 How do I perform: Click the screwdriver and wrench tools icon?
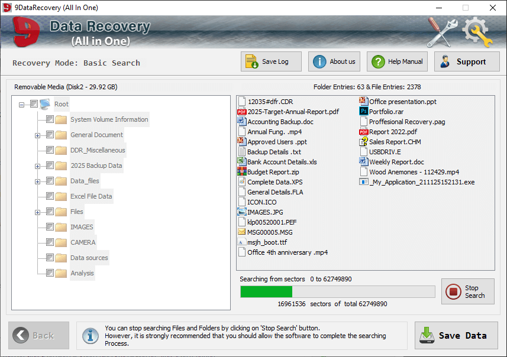[442, 32]
